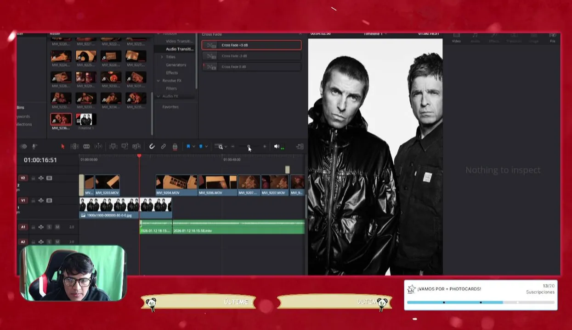Toggle auto track selector on V1
572x330 pixels.
click(41, 201)
